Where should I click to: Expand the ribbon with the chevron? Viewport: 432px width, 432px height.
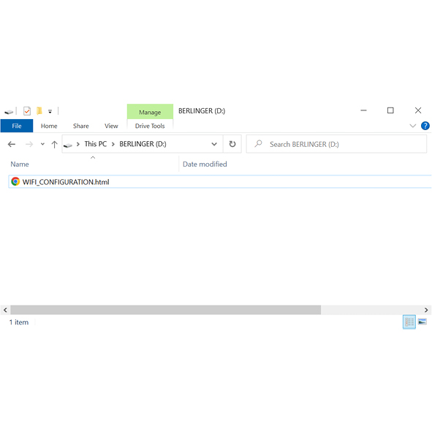(x=412, y=126)
